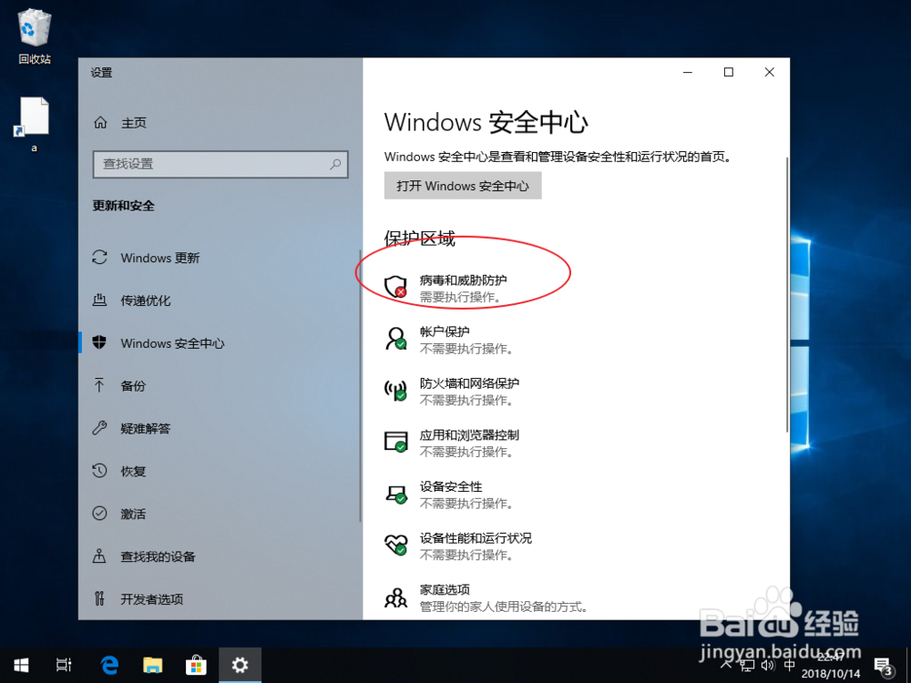This screenshot has height=683, width=911.
Task: Click the virus protection shield warning icon
Action: [395, 286]
